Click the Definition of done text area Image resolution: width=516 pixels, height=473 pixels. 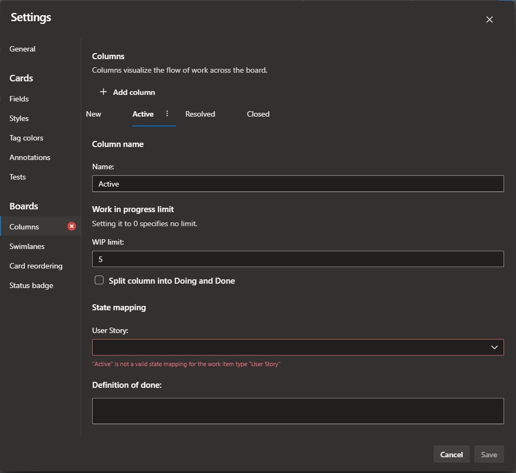298,411
